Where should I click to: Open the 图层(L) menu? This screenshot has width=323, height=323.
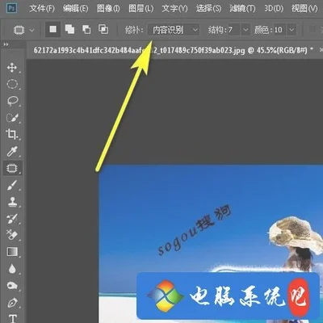tap(141, 9)
